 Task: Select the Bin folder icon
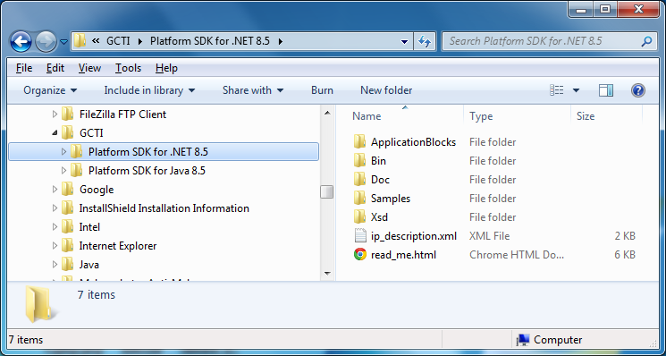[x=359, y=161]
